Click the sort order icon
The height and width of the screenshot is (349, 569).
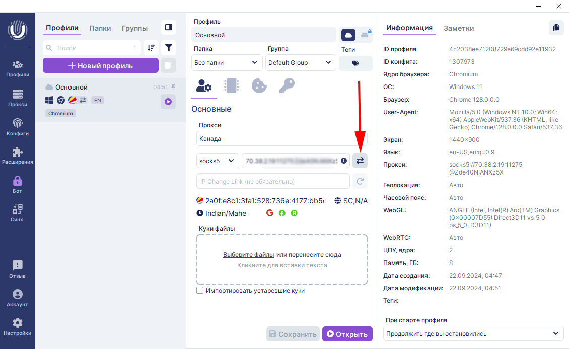151,48
